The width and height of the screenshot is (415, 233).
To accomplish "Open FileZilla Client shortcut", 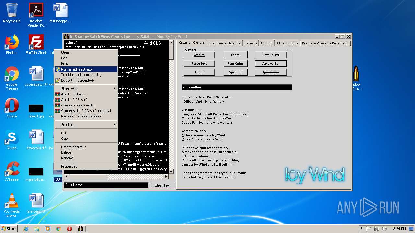I will [36, 45].
